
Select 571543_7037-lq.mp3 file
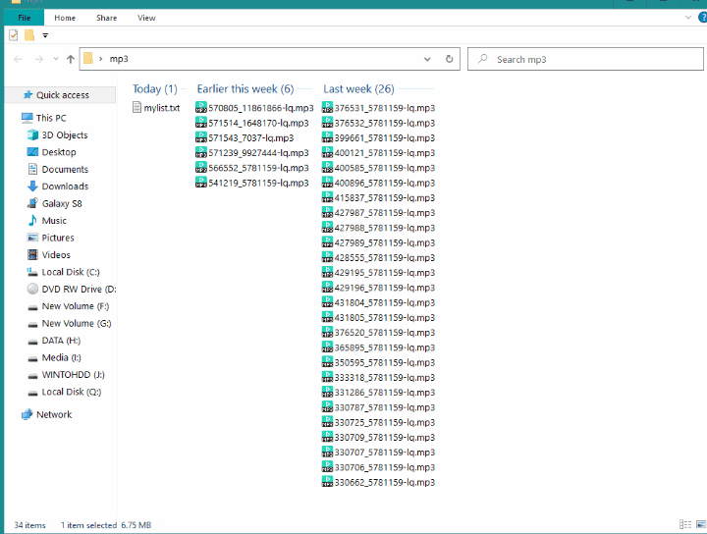coord(245,137)
